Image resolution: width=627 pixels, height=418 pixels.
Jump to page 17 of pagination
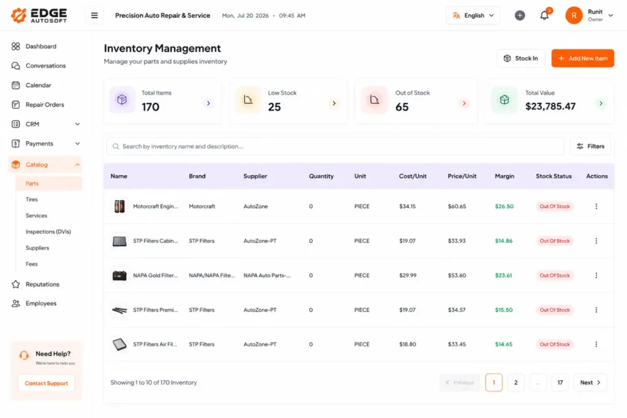pos(560,383)
